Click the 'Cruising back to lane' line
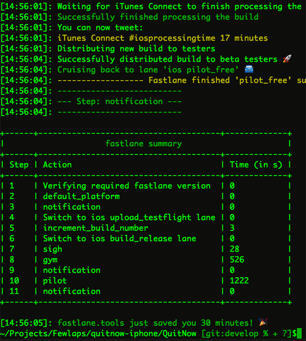 (148, 70)
